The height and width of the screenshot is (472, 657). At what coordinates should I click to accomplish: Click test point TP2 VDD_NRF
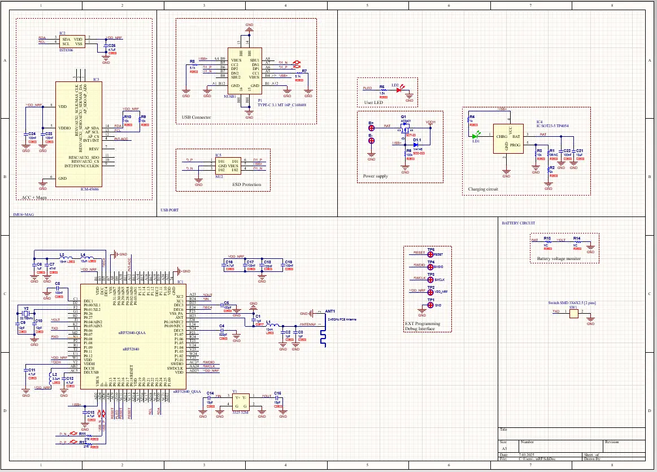[x=430, y=293]
